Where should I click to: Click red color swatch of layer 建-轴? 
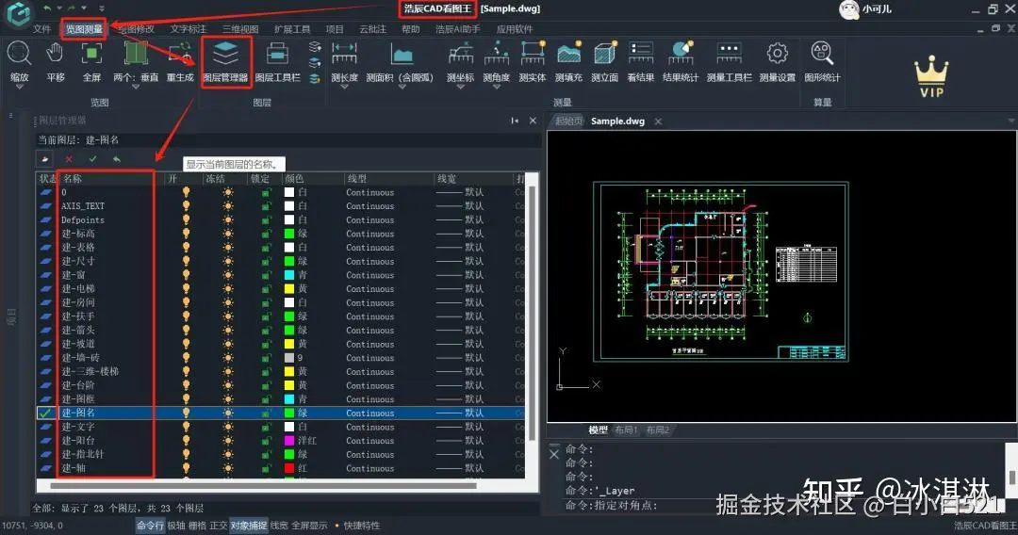289,468
